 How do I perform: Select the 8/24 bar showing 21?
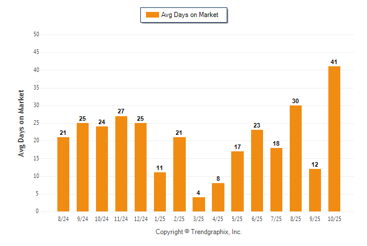[63, 174]
